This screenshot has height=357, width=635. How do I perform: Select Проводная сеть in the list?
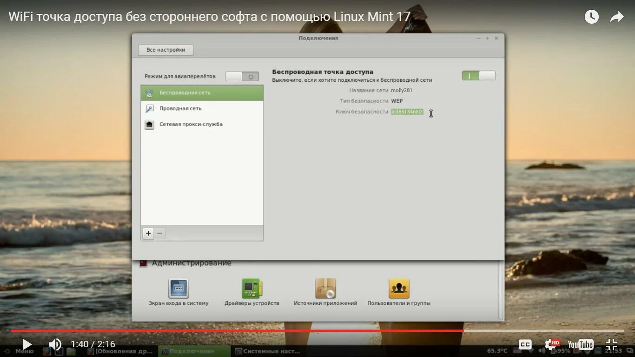(202, 108)
